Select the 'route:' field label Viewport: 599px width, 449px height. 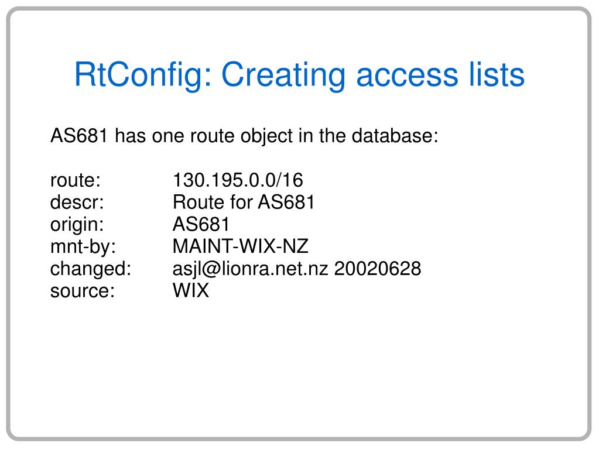(x=76, y=180)
